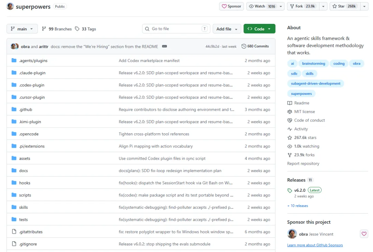Click file icon for .gitignore
The width and height of the screenshot is (373, 252).
pos(14,244)
